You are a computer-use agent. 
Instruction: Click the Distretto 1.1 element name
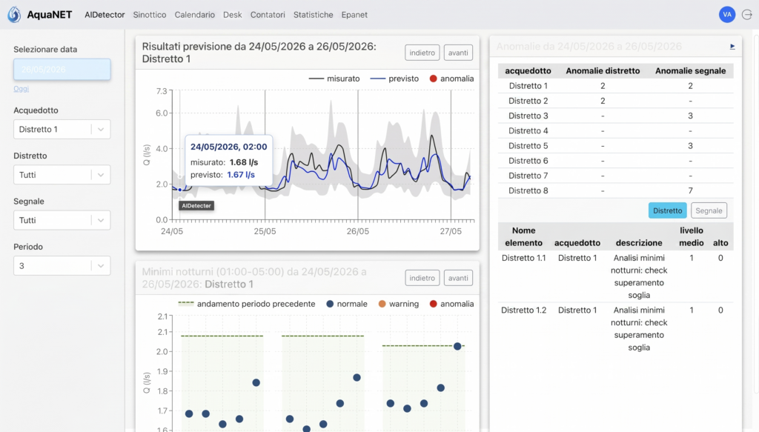pos(524,258)
